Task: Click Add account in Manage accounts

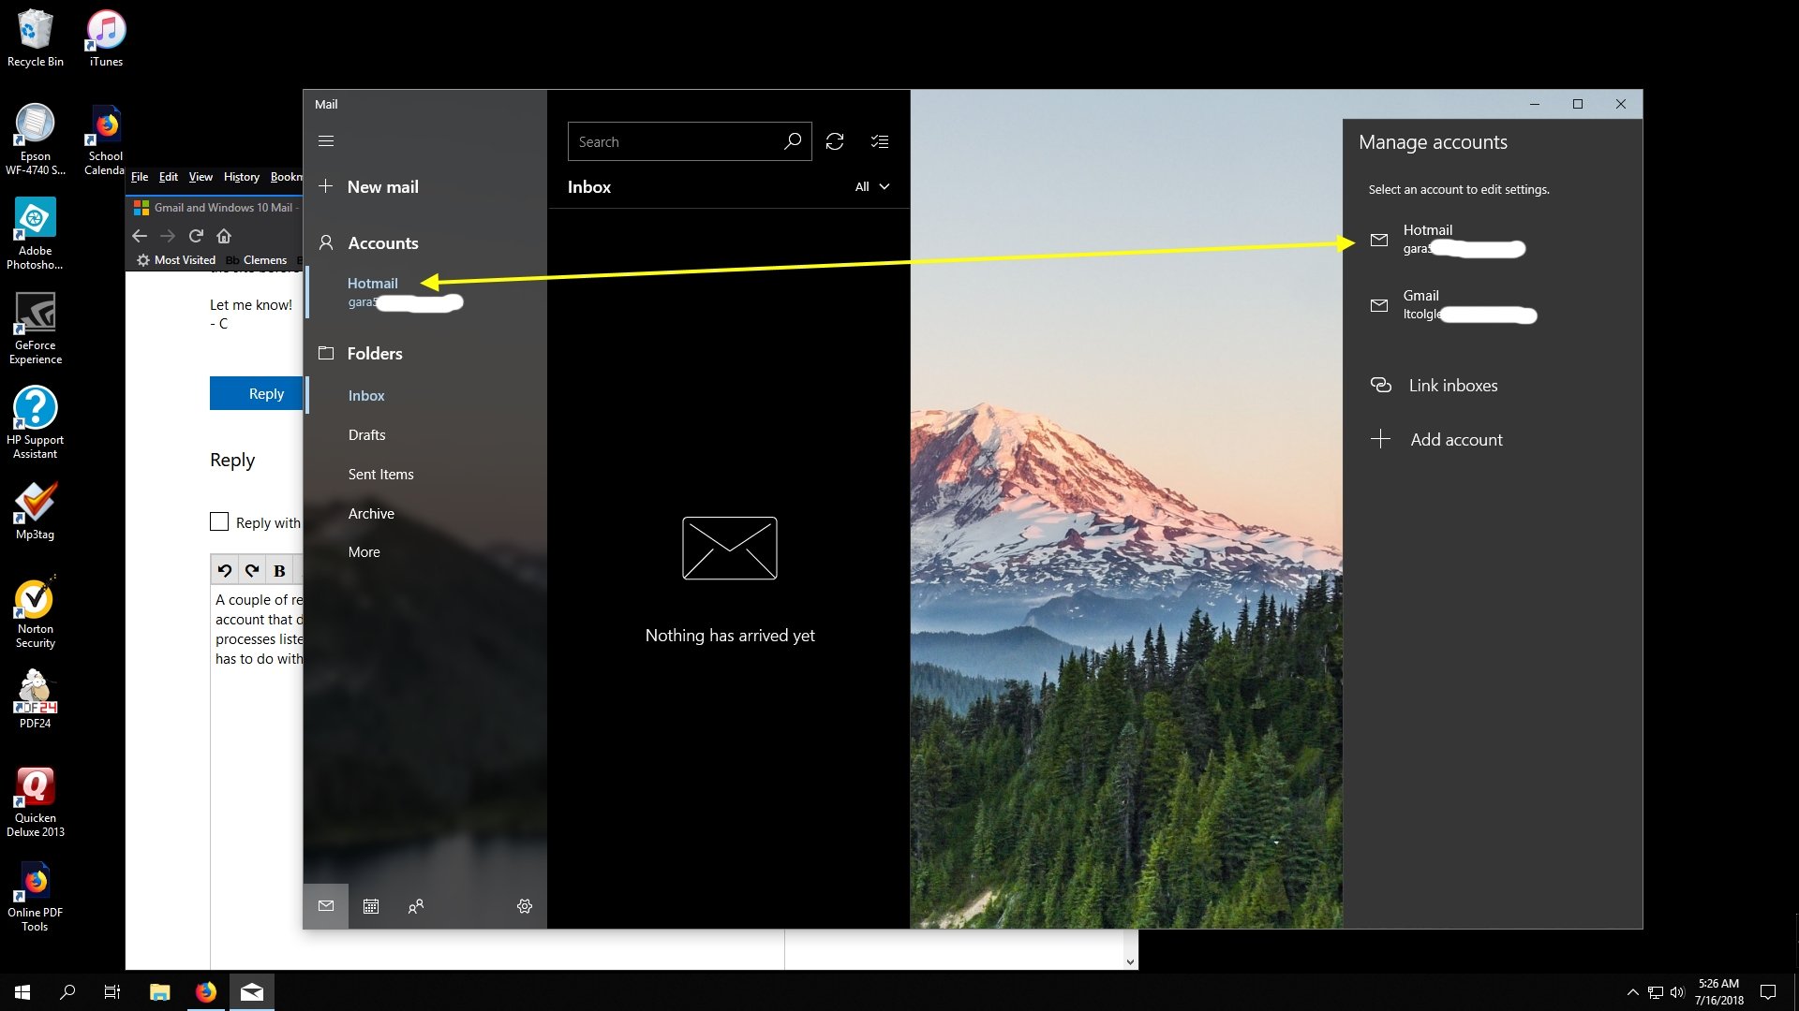Action: click(x=1456, y=440)
